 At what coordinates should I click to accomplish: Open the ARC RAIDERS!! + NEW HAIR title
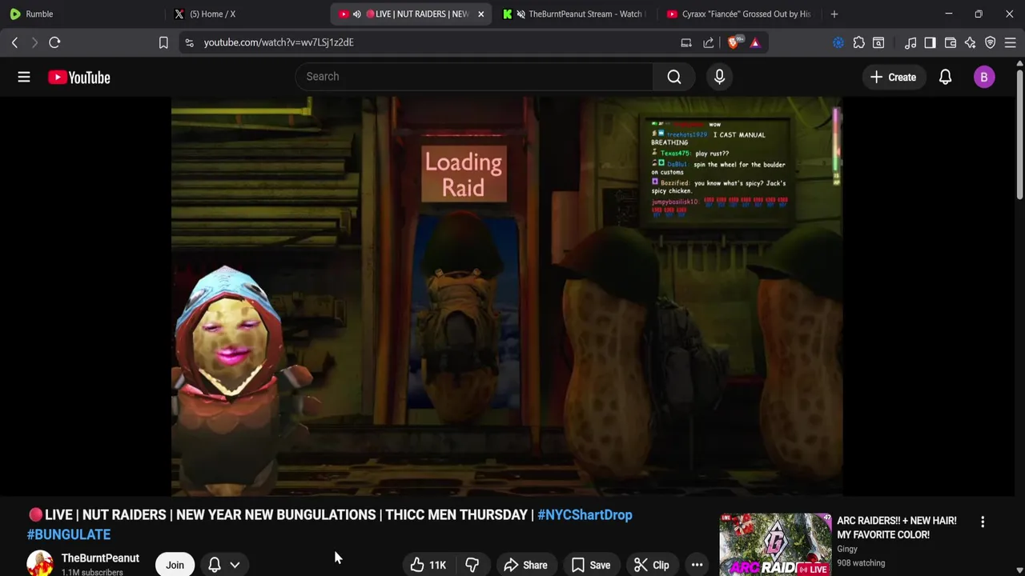(897, 527)
